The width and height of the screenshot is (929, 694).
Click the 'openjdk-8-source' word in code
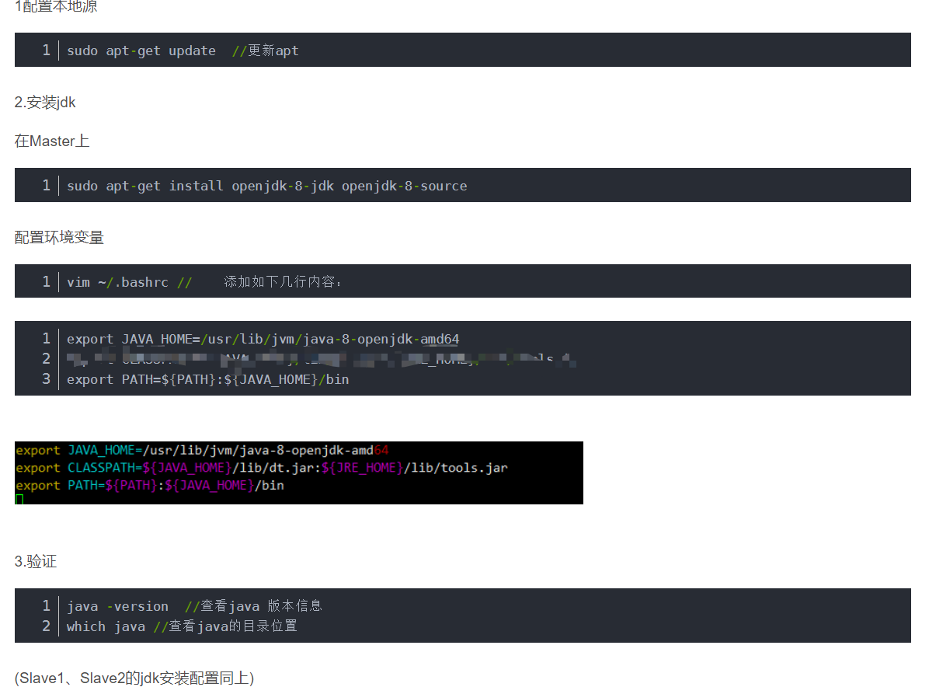tap(404, 186)
